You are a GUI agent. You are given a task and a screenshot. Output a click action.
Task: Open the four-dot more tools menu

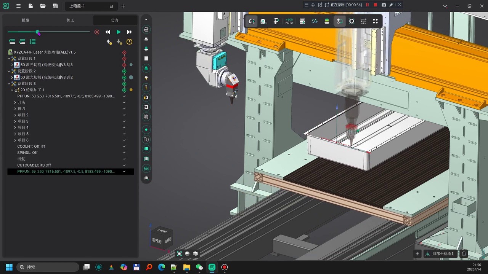(x=375, y=21)
